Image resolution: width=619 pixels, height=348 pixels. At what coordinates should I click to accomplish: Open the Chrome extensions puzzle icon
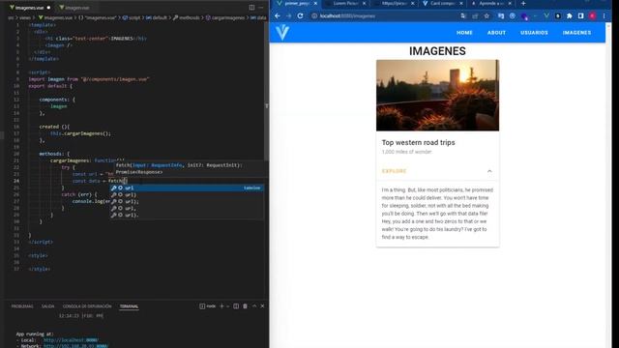(570, 15)
